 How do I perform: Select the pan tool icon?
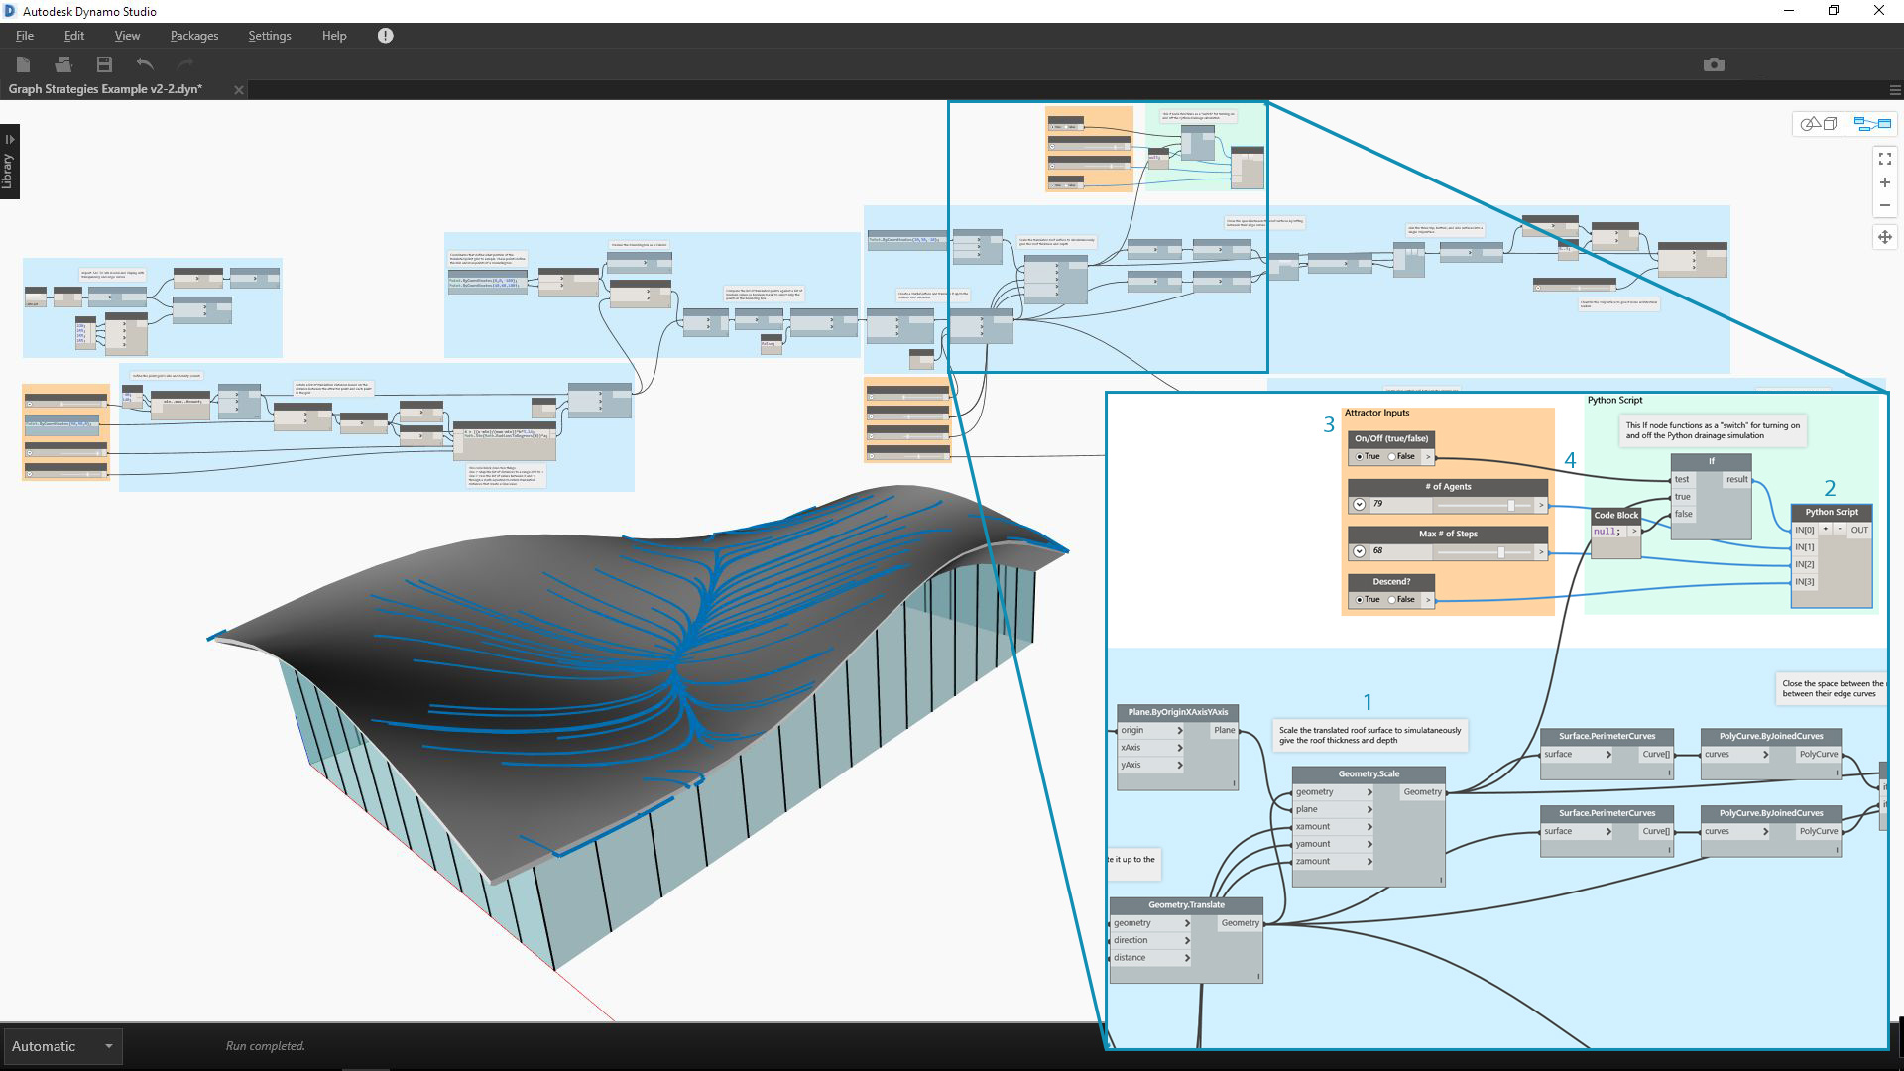[1885, 236]
